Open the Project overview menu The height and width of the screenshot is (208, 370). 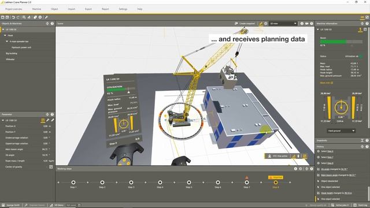(14, 9)
